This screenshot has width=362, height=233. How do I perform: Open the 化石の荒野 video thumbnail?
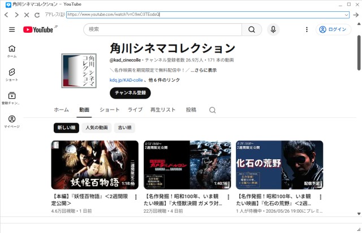coord(279,165)
